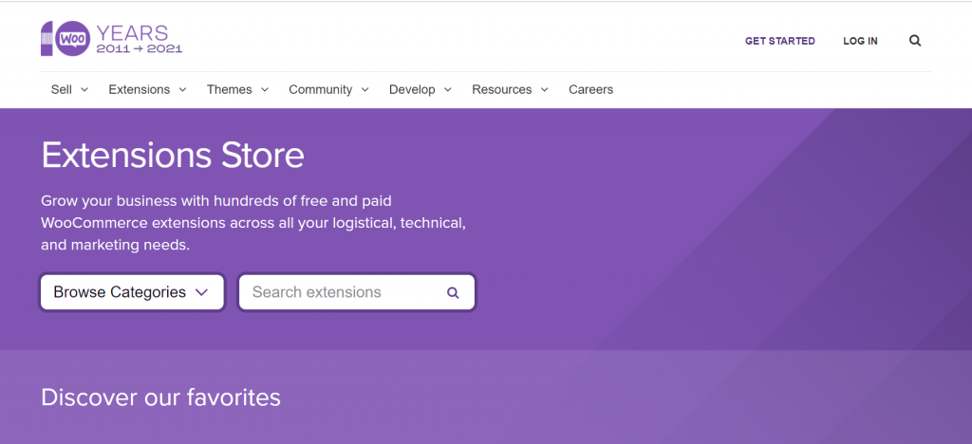Viewport: 972px width, 444px height.
Task: Click the chevron next to Resources
Action: (x=544, y=90)
